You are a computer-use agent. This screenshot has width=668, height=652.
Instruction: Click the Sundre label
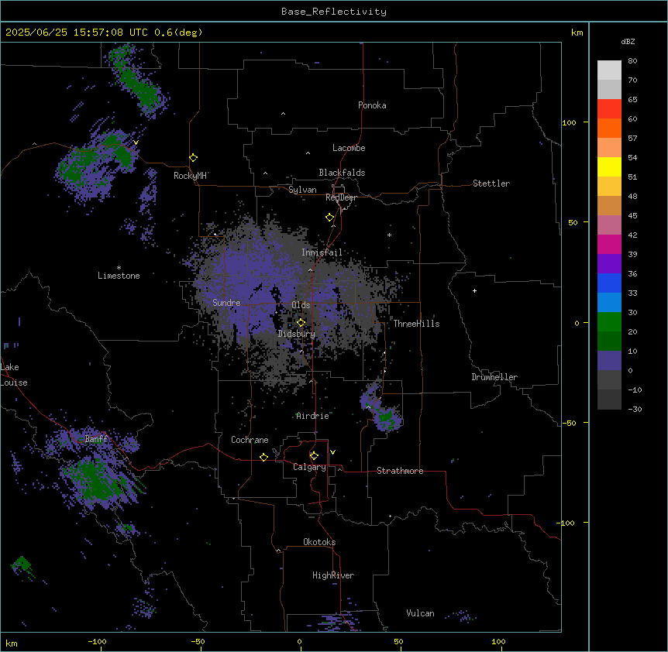(x=226, y=303)
